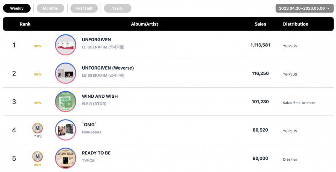Click the dropdown arrow in date selector
This screenshot has width=336, height=172.
328,8
